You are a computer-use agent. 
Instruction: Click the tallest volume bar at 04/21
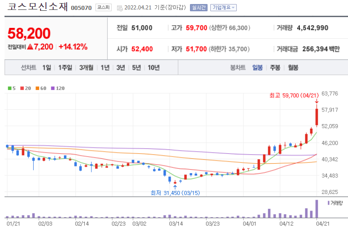[x=316, y=209]
